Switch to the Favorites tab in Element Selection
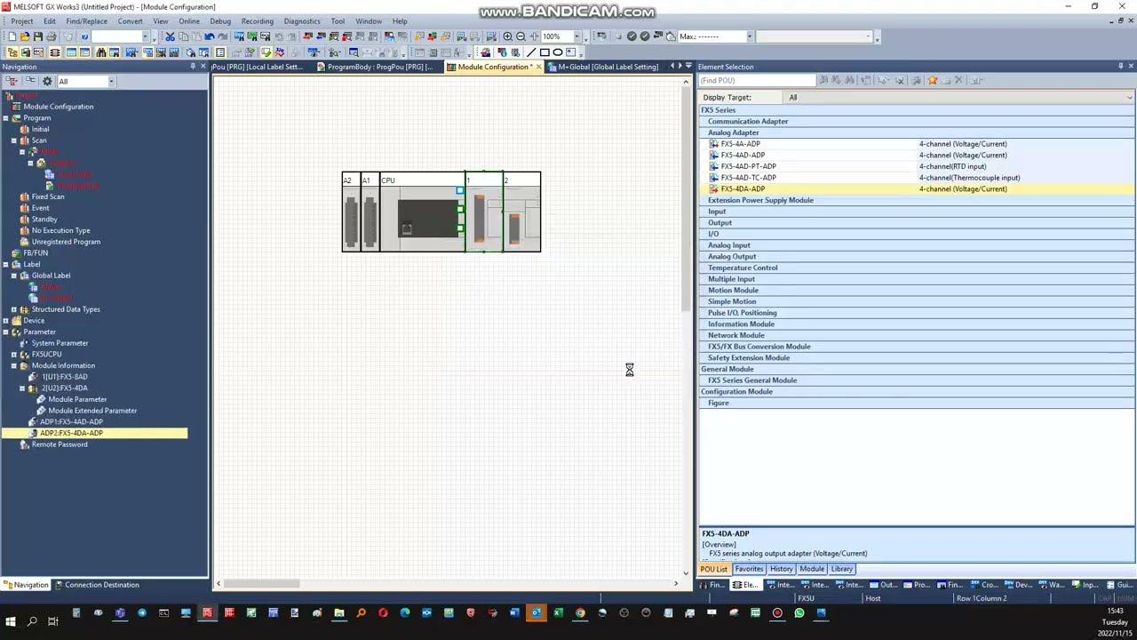 (x=749, y=569)
